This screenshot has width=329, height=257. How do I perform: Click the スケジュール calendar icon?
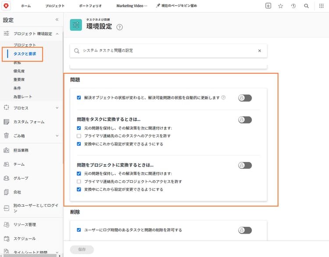[x=7, y=239]
